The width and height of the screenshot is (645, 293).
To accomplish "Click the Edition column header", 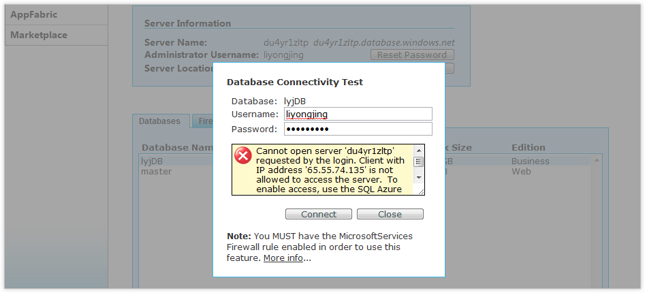I will click(x=529, y=147).
